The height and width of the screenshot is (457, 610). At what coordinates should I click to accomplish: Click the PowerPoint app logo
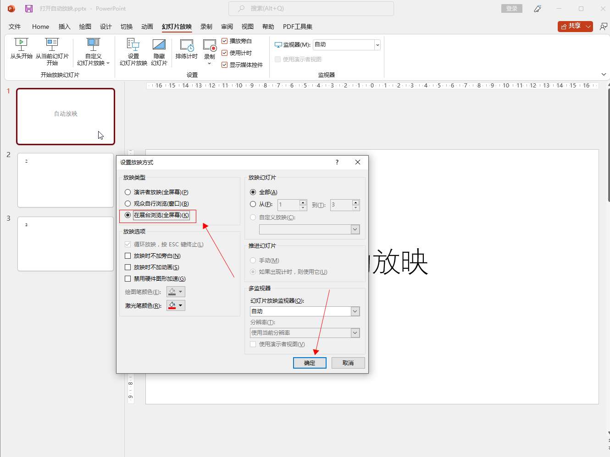click(11, 8)
